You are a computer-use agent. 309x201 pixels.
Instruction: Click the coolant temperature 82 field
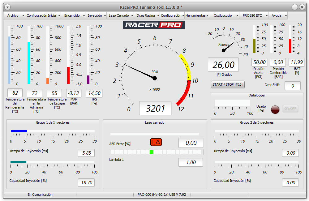click(x=15, y=93)
